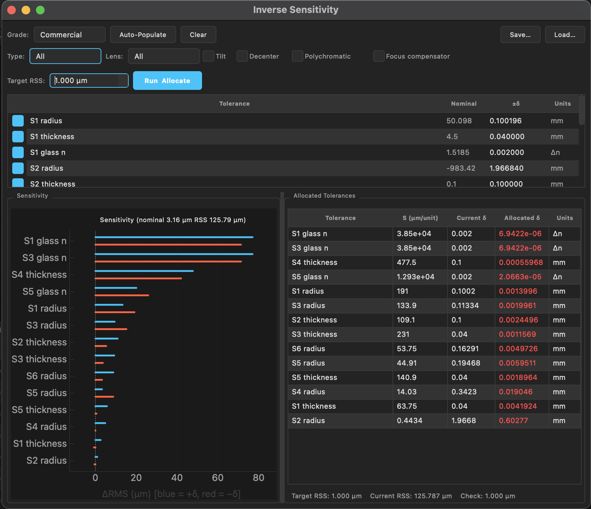
Task: Click the Run Allocate button
Action: click(x=167, y=81)
